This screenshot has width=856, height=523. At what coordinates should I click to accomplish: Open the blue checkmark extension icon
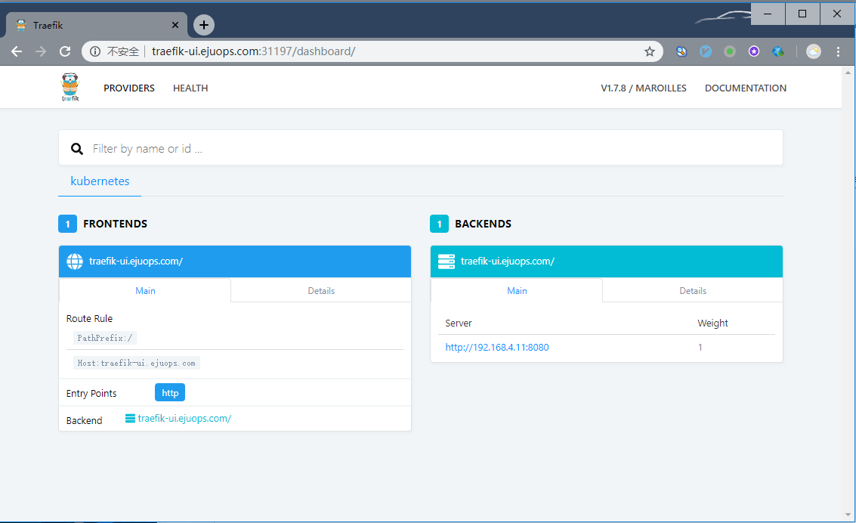[706, 51]
